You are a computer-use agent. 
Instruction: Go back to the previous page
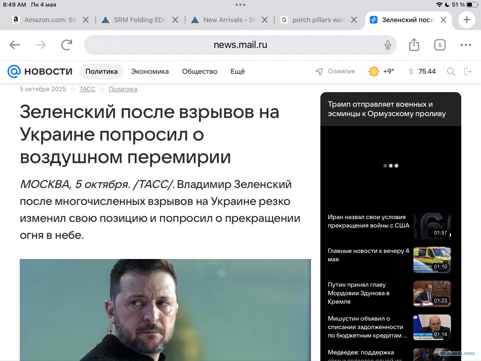click(x=15, y=45)
